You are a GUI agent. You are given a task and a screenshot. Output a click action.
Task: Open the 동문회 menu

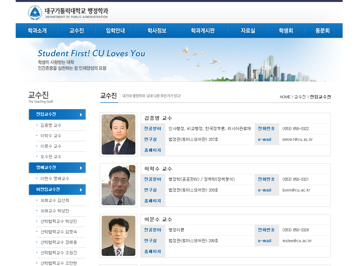[322, 30]
